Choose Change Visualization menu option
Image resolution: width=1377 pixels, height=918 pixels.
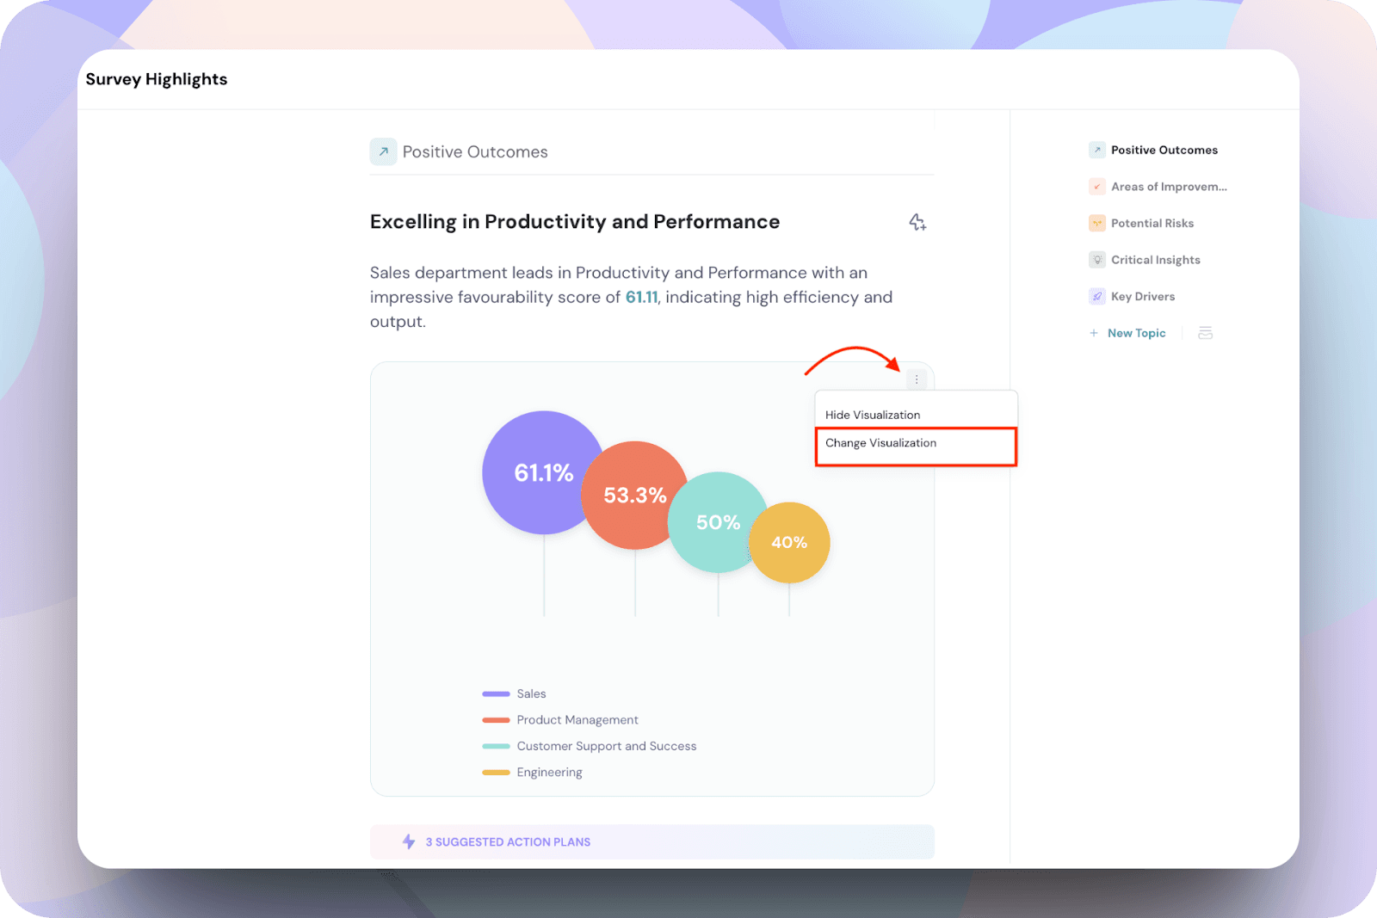(880, 443)
